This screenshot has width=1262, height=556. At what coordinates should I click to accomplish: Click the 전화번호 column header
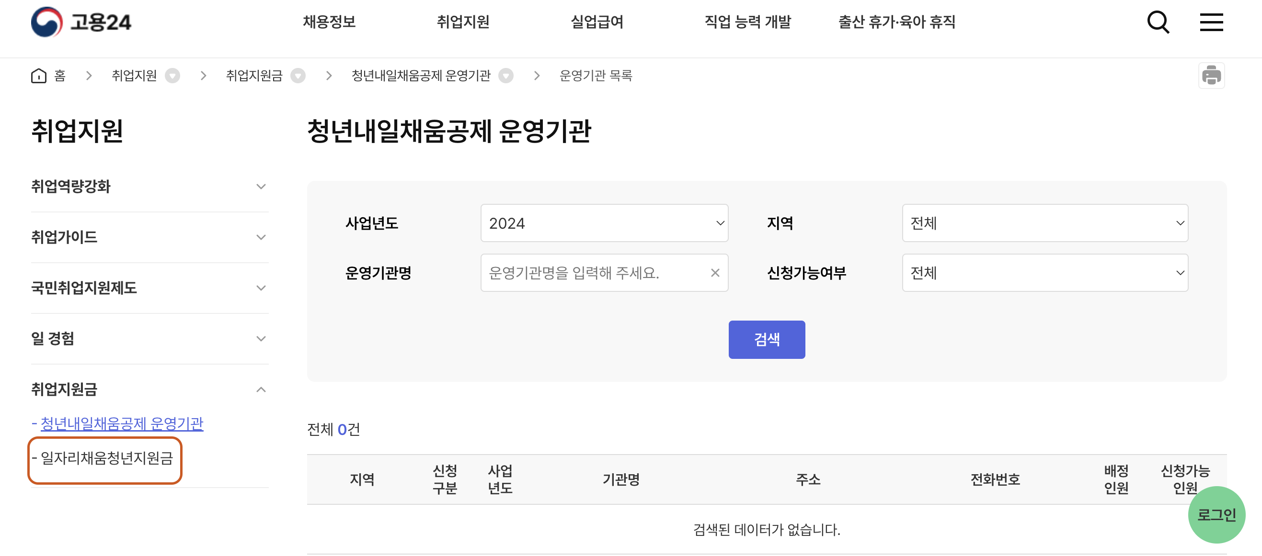click(995, 479)
